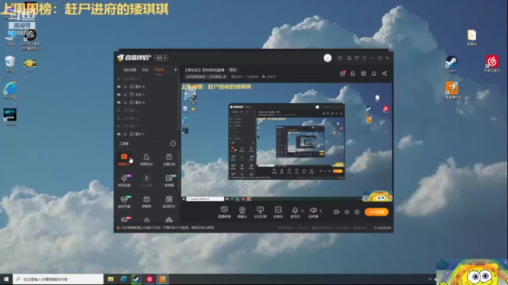The image size is (508, 285).
Task: Click the share icon in stream header
Action: (x=385, y=73)
